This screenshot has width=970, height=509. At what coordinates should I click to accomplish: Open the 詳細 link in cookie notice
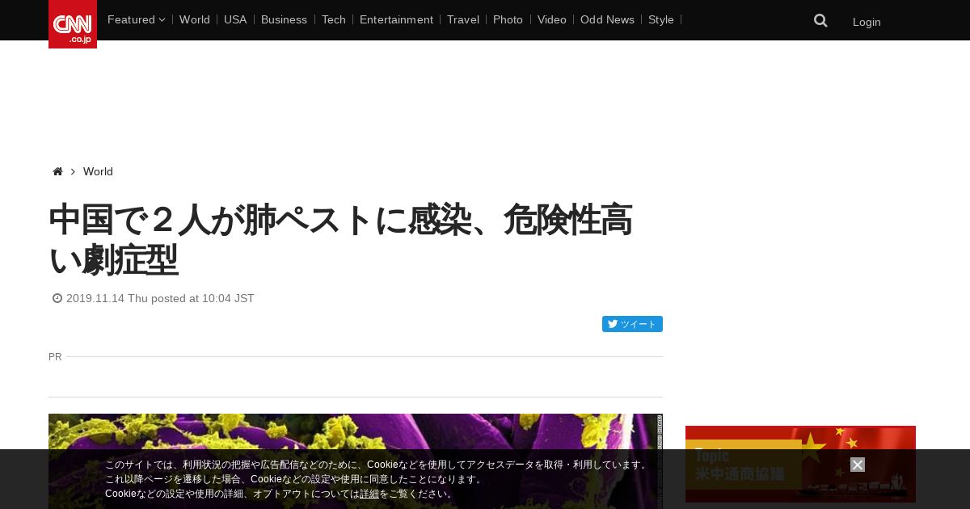click(369, 494)
